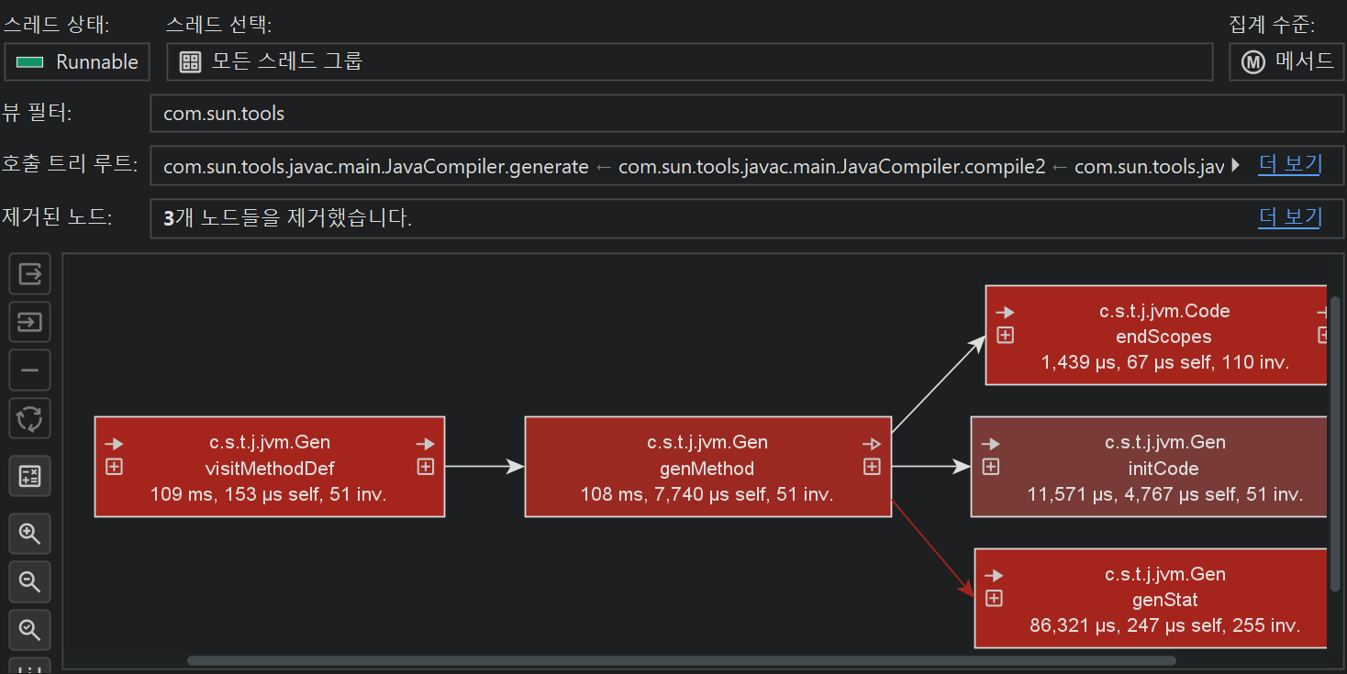Select the endScopes node in the graph
This screenshot has width=1347, height=674.
tap(1163, 336)
